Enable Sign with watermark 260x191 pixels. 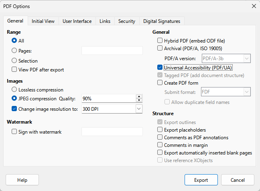click(14, 132)
